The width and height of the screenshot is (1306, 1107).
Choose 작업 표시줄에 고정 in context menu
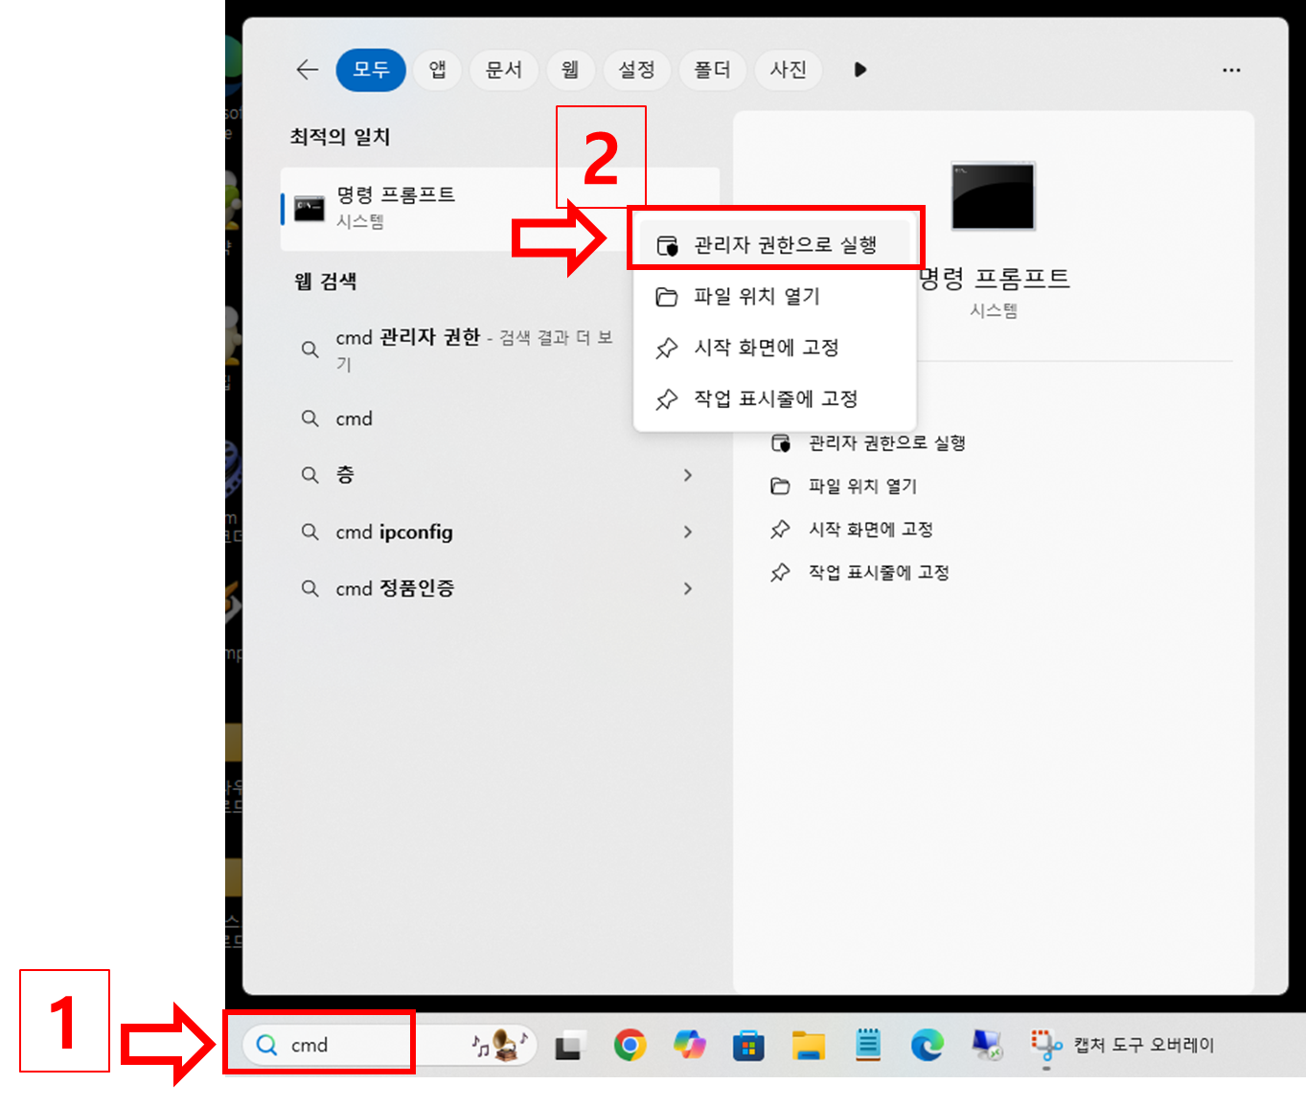[x=775, y=399]
